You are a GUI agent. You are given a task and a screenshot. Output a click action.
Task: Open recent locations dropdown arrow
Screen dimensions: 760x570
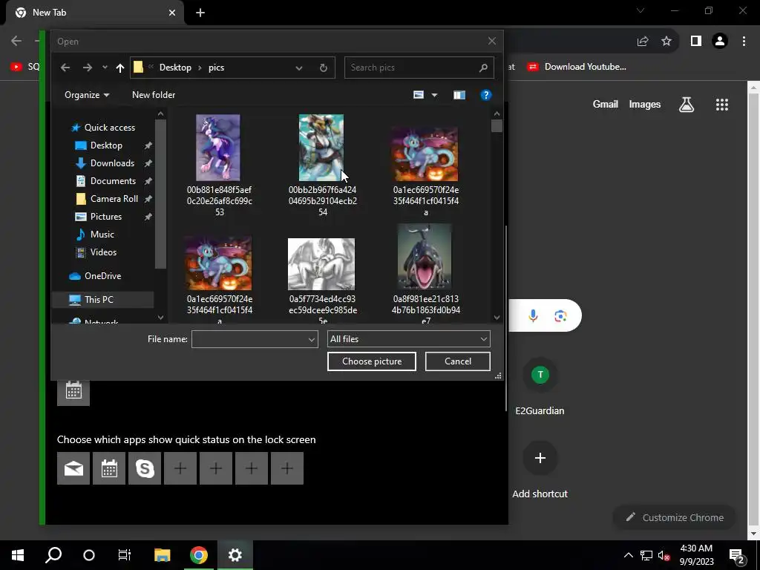point(105,68)
